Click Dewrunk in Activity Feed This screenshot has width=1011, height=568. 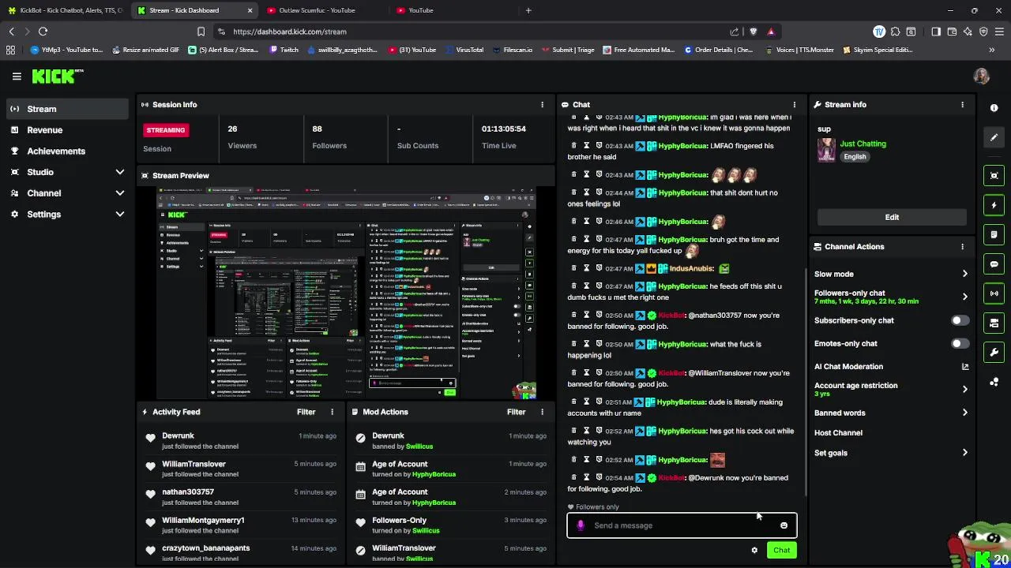click(x=178, y=435)
